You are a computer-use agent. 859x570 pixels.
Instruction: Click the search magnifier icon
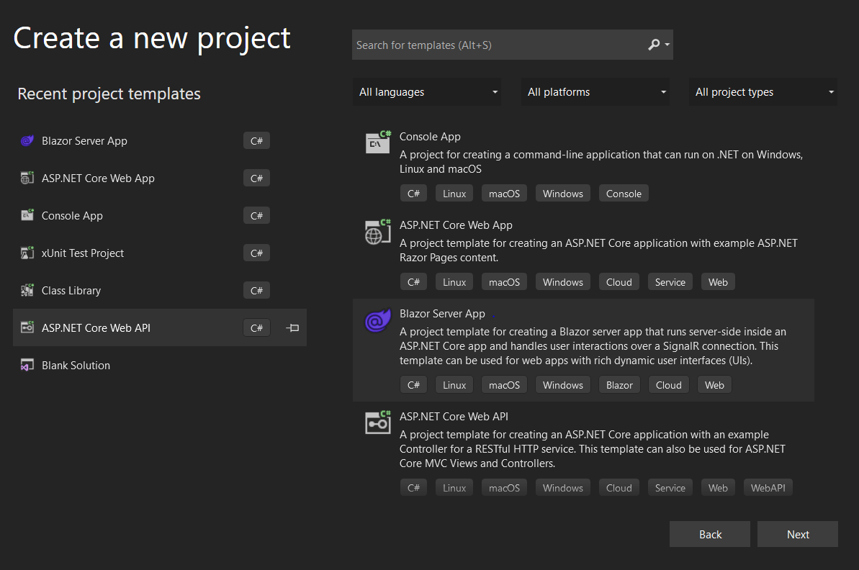tap(654, 45)
